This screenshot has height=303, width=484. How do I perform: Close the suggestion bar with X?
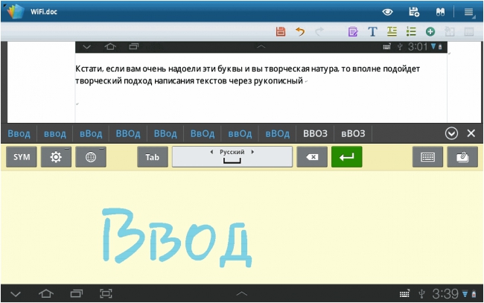pos(471,133)
